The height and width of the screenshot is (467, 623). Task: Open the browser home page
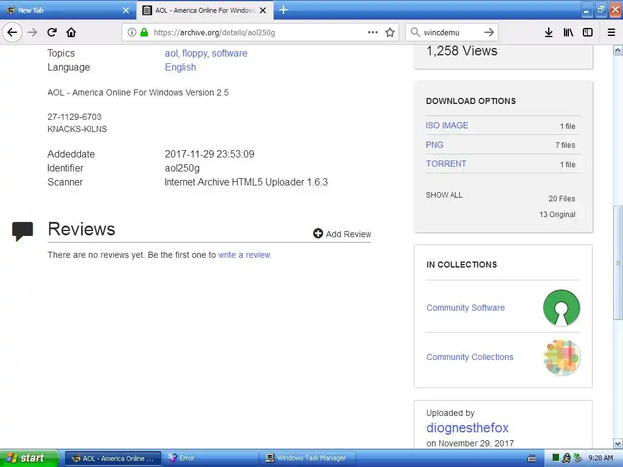[71, 32]
